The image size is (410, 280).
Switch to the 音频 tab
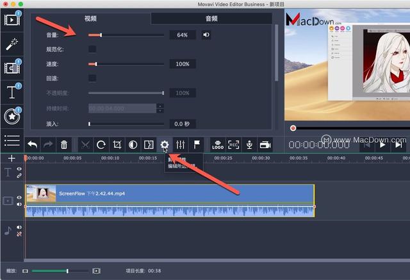point(211,19)
